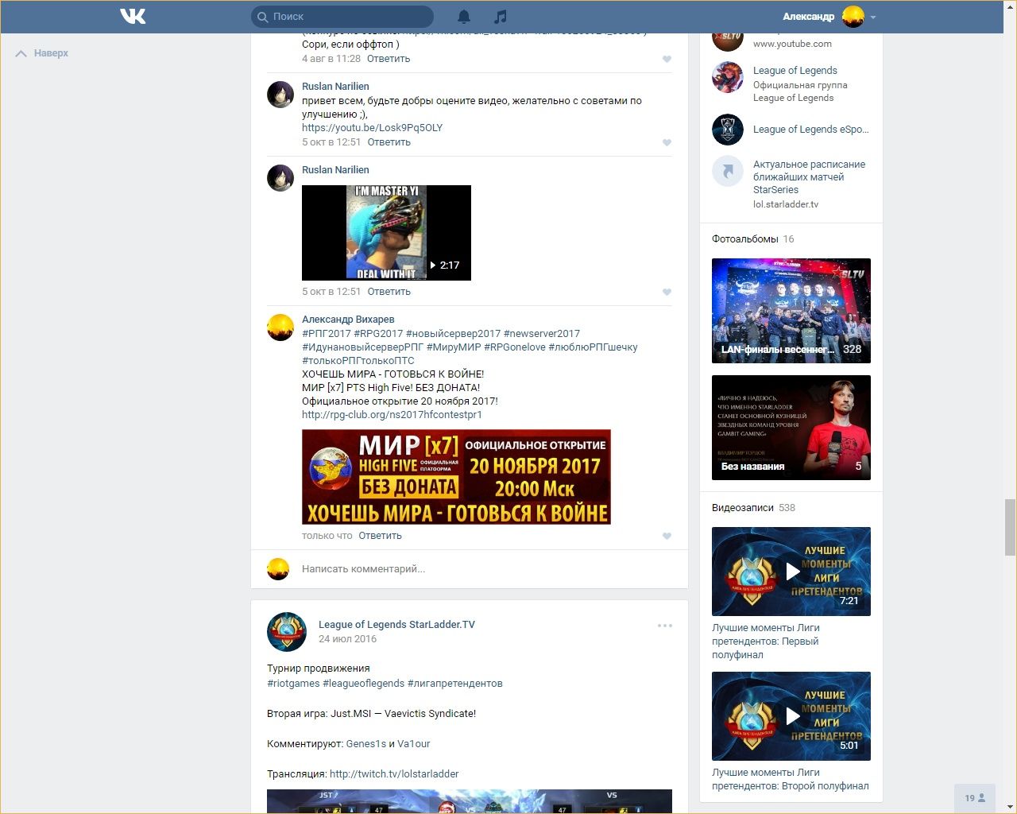This screenshot has height=814, width=1017.
Task: Open Александр Вихарев profile name
Action: click(x=348, y=320)
